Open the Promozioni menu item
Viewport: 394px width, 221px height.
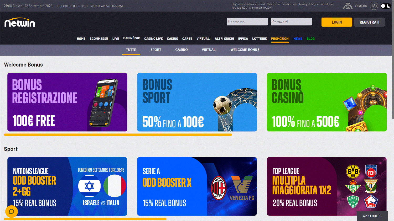pos(280,39)
